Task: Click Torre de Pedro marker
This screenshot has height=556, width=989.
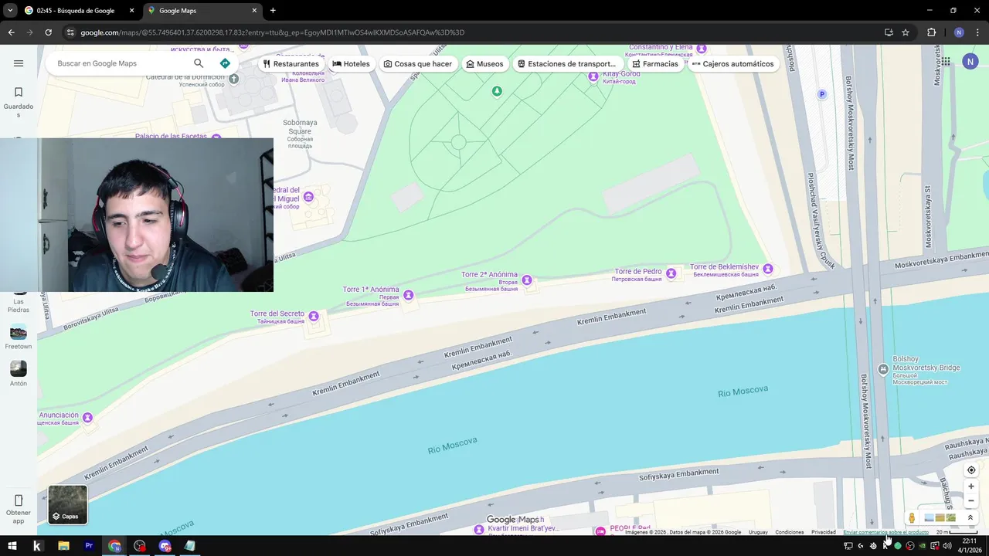Action: tap(671, 273)
